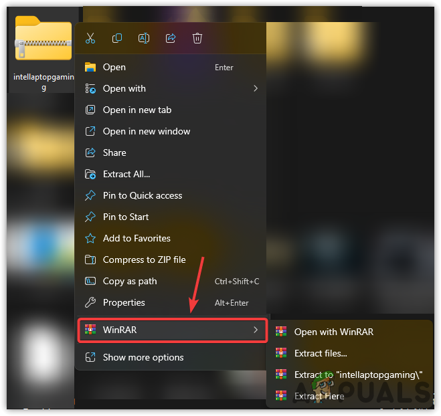
Task: Click the folder icon beside Open
Action: (90, 67)
